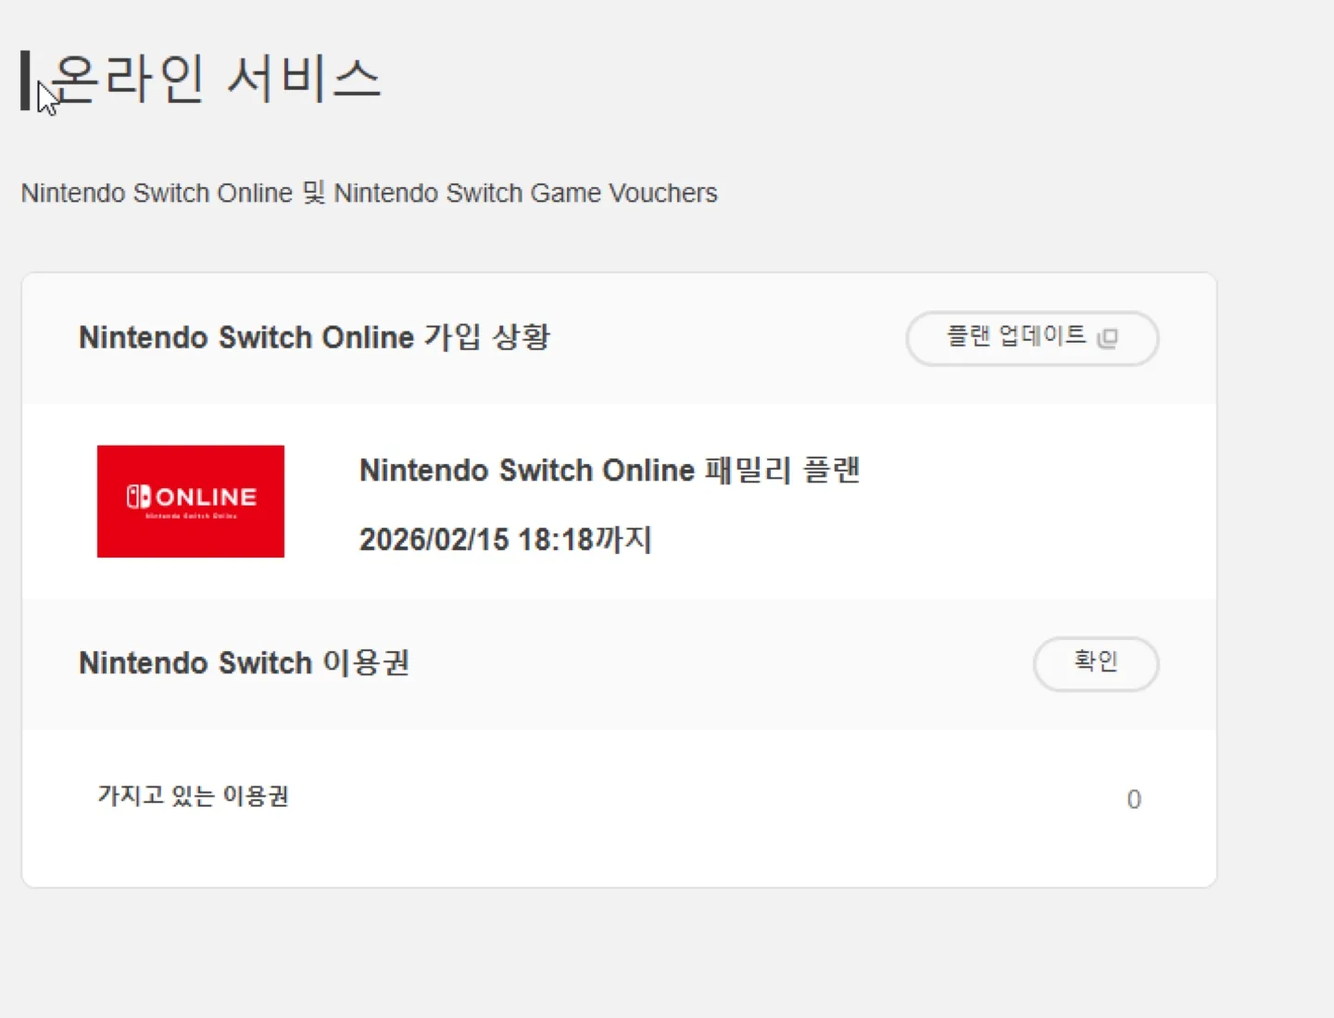Click the voucher count value 0
Screen dimensions: 1334x1018
click(1134, 799)
